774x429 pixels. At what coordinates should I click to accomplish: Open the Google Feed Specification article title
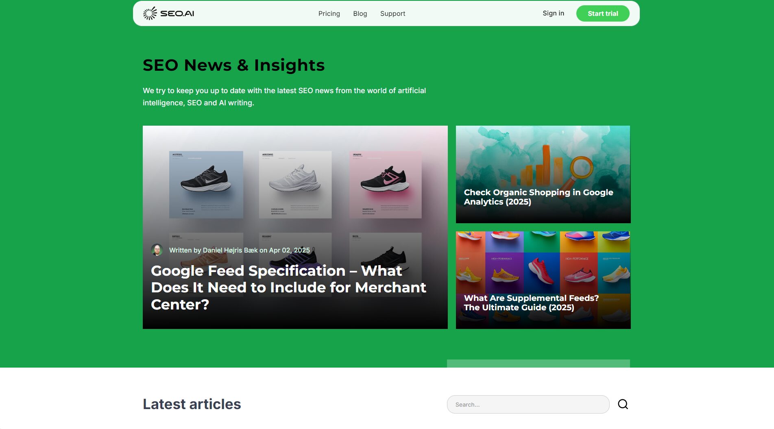point(288,287)
